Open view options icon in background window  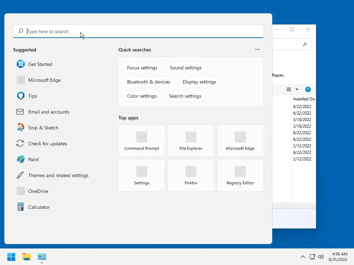289,89
